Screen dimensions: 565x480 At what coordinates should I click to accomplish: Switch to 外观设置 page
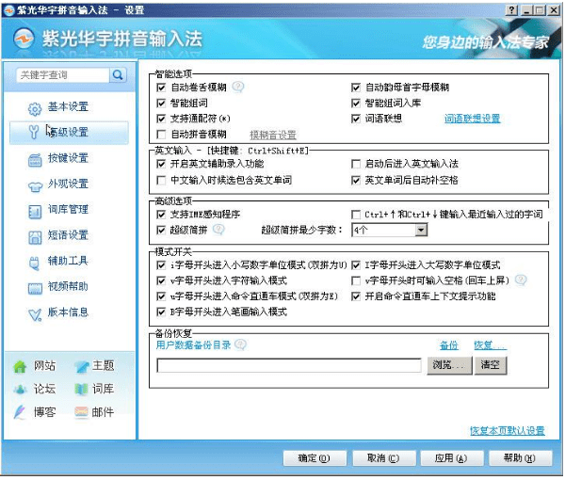[68, 184]
